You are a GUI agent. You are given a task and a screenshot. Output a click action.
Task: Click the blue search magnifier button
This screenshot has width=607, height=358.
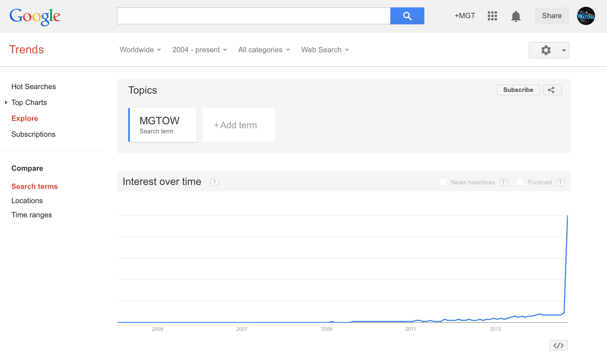click(x=407, y=16)
